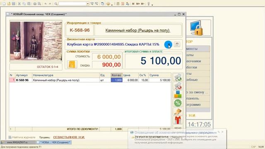Click price cell 6 000,00 in table row

tap(130, 80)
